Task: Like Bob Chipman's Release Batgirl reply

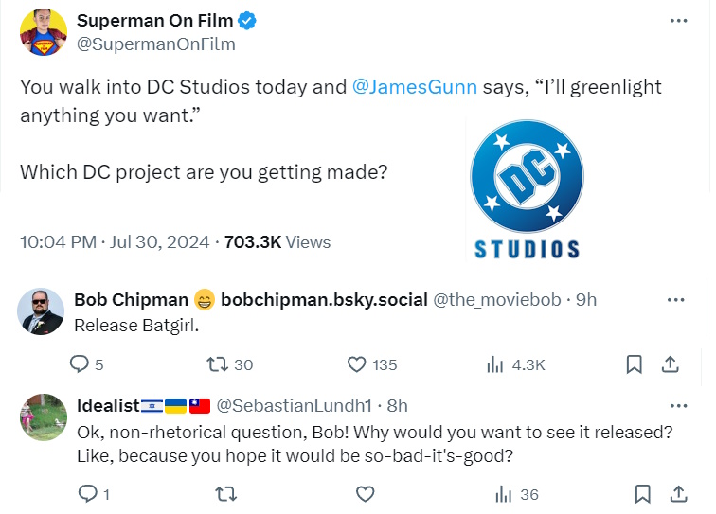Action: pos(357,364)
